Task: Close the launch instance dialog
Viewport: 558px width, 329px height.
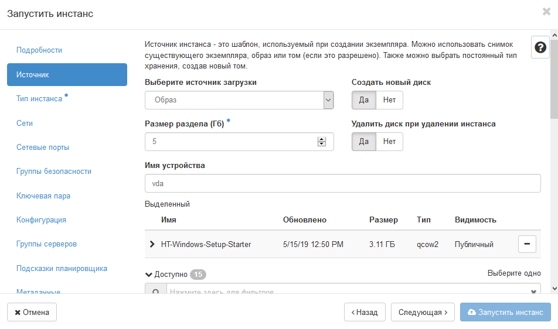Action: pos(546,11)
